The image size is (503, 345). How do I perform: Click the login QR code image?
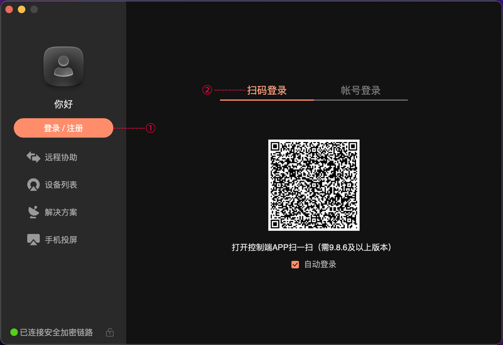(x=314, y=185)
